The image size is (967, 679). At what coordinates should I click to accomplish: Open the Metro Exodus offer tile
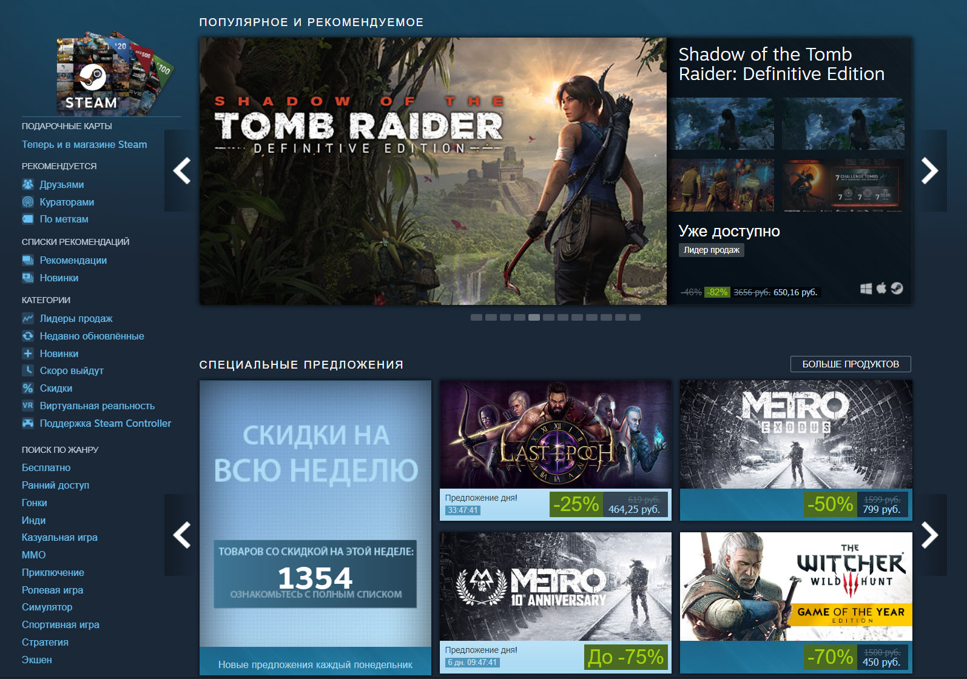[796, 450]
